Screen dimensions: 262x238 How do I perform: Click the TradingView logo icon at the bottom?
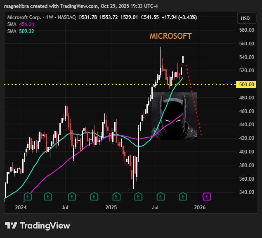tap(11, 226)
